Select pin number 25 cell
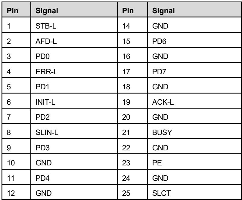This screenshot has width=242, height=200. [x=132, y=192]
